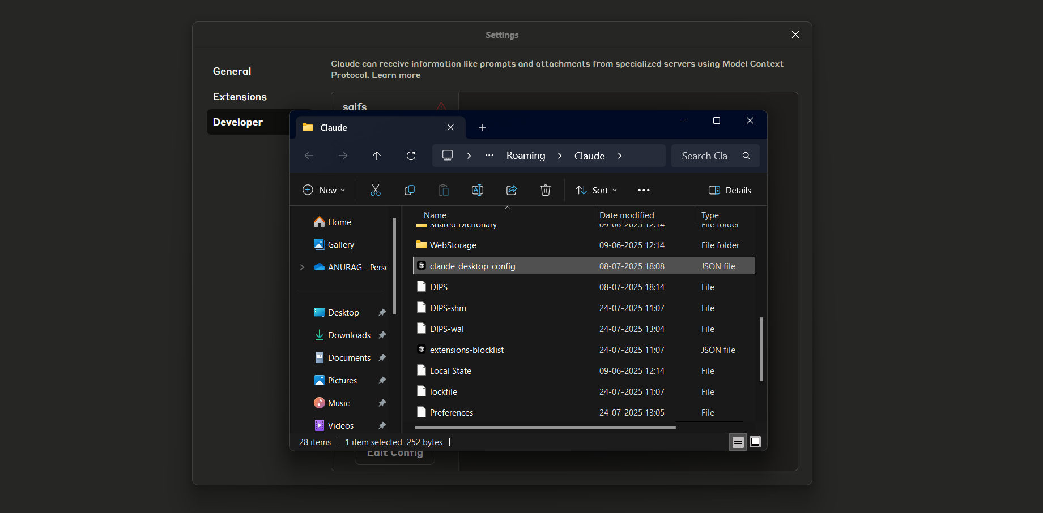Switch to details list view icon
Screen dimensions: 1043x513
coord(738,442)
